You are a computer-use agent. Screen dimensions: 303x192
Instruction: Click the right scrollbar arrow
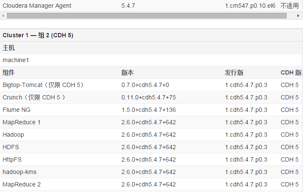tap(298, 15)
